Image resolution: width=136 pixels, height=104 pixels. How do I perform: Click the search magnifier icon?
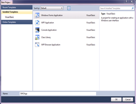[133, 8]
